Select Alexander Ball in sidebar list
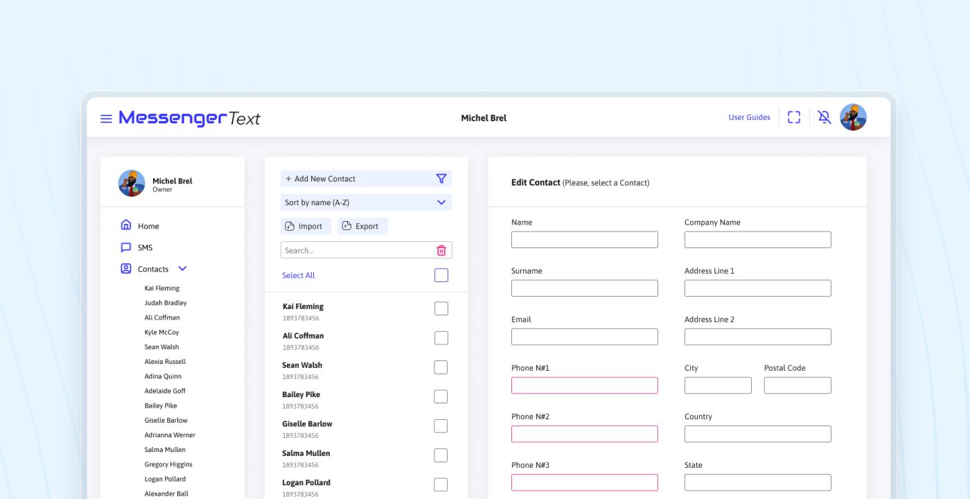This screenshot has height=499, width=970. tap(166, 493)
